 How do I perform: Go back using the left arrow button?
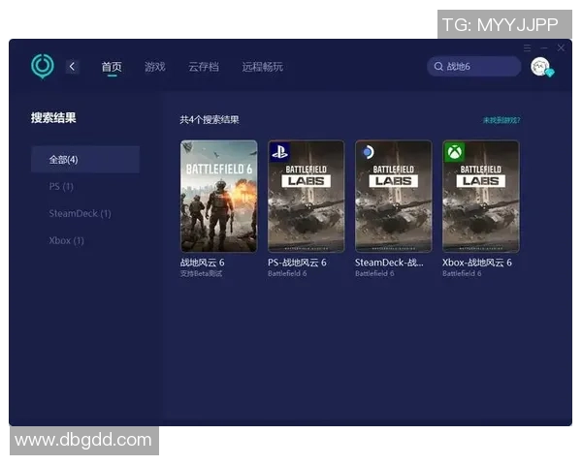click(73, 66)
